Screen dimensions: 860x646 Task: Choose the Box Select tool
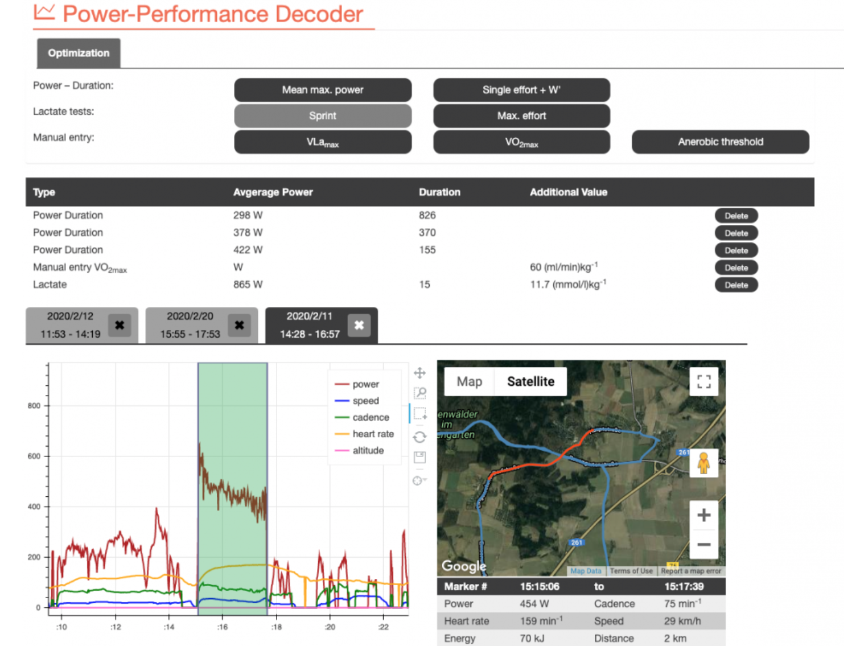[420, 414]
